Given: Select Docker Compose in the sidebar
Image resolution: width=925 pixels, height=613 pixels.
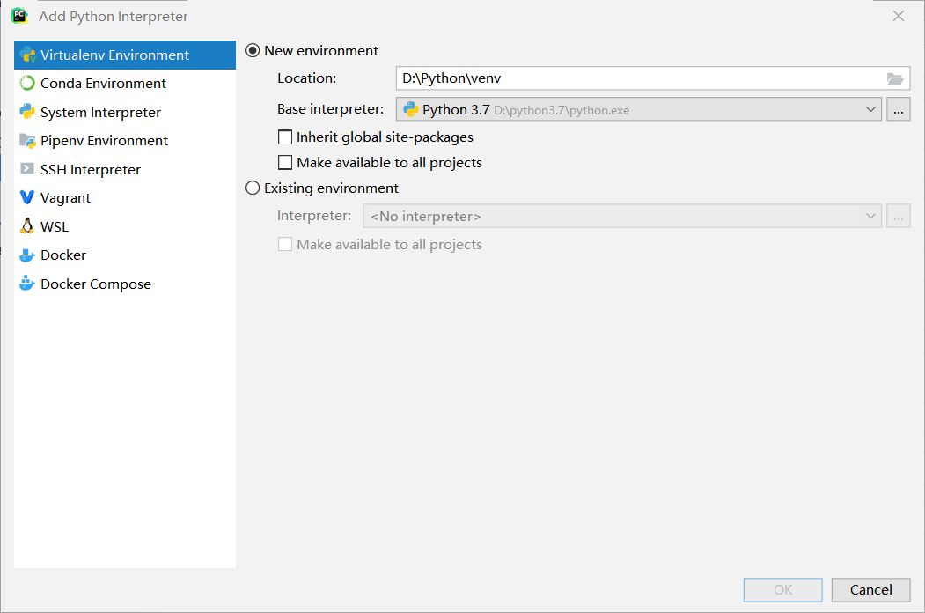Looking at the screenshot, I should tap(125, 284).
